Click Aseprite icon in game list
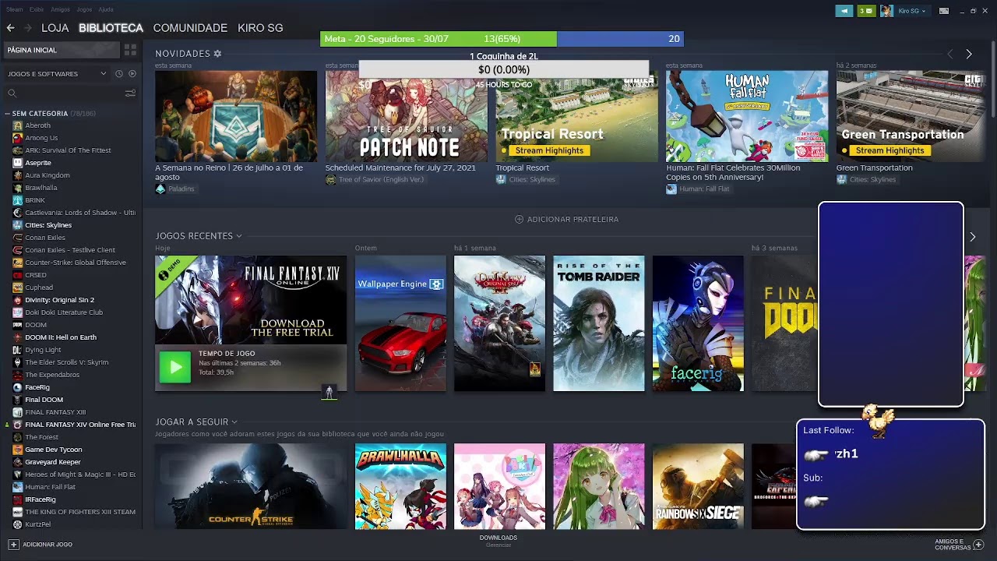This screenshot has width=997, height=561. 18,163
